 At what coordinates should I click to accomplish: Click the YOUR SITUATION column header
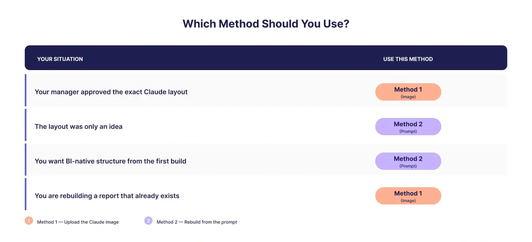click(60, 59)
